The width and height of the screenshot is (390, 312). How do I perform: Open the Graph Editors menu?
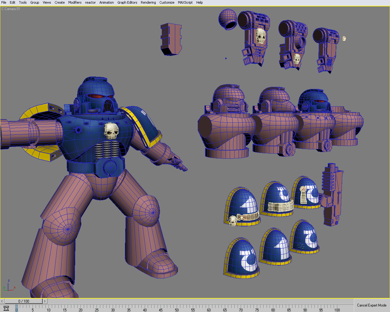(x=127, y=2)
